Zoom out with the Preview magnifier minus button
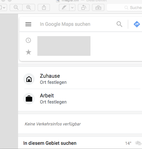The width and height of the screenshot is (142, 149). [16, 7]
